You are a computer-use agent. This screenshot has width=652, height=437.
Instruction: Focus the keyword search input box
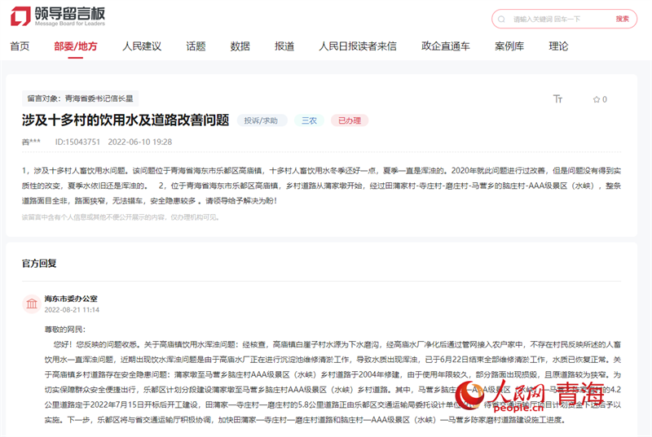pos(558,19)
